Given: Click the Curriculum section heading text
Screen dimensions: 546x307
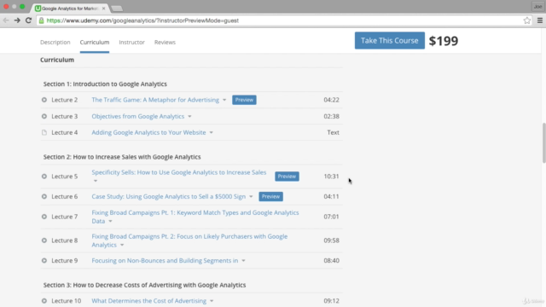Looking at the screenshot, I should tap(57, 60).
